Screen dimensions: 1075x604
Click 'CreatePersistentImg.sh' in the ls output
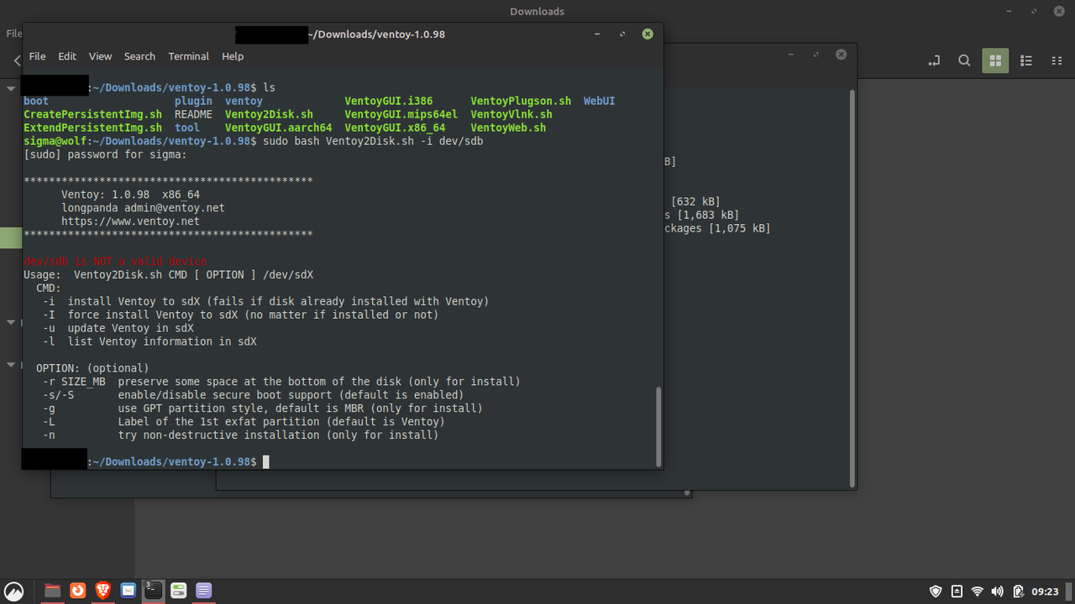(x=92, y=114)
